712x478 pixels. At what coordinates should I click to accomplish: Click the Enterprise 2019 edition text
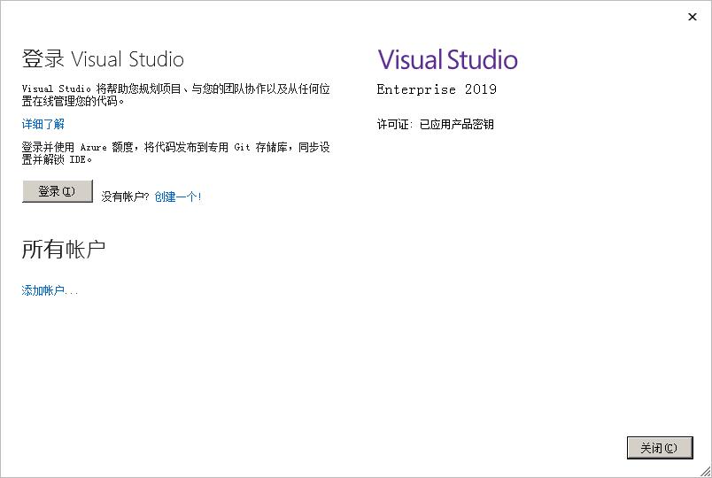pos(437,89)
